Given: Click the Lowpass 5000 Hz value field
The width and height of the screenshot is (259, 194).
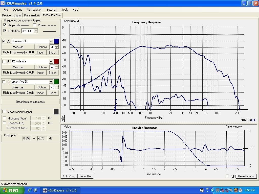Looking at the screenshot, I should pyautogui.click(x=36, y=123).
